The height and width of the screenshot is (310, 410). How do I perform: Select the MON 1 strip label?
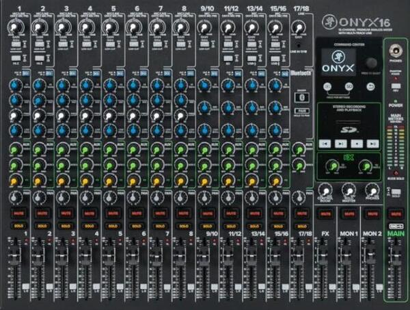(x=348, y=233)
